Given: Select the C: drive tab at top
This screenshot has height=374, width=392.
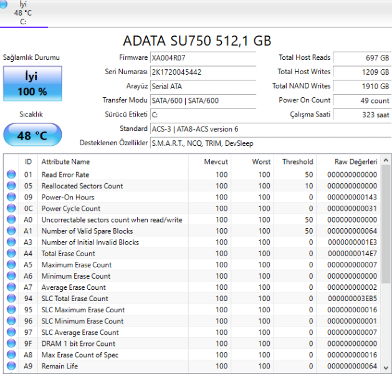Looking at the screenshot, I should click(23, 13).
